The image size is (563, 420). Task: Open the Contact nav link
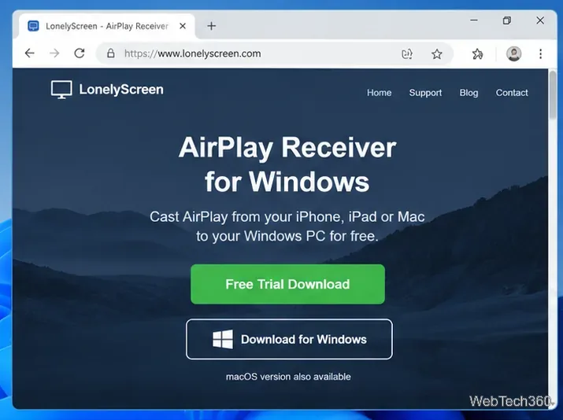pyautogui.click(x=512, y=93)
